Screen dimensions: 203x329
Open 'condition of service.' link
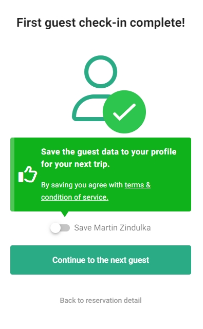[x=75, y=197]
